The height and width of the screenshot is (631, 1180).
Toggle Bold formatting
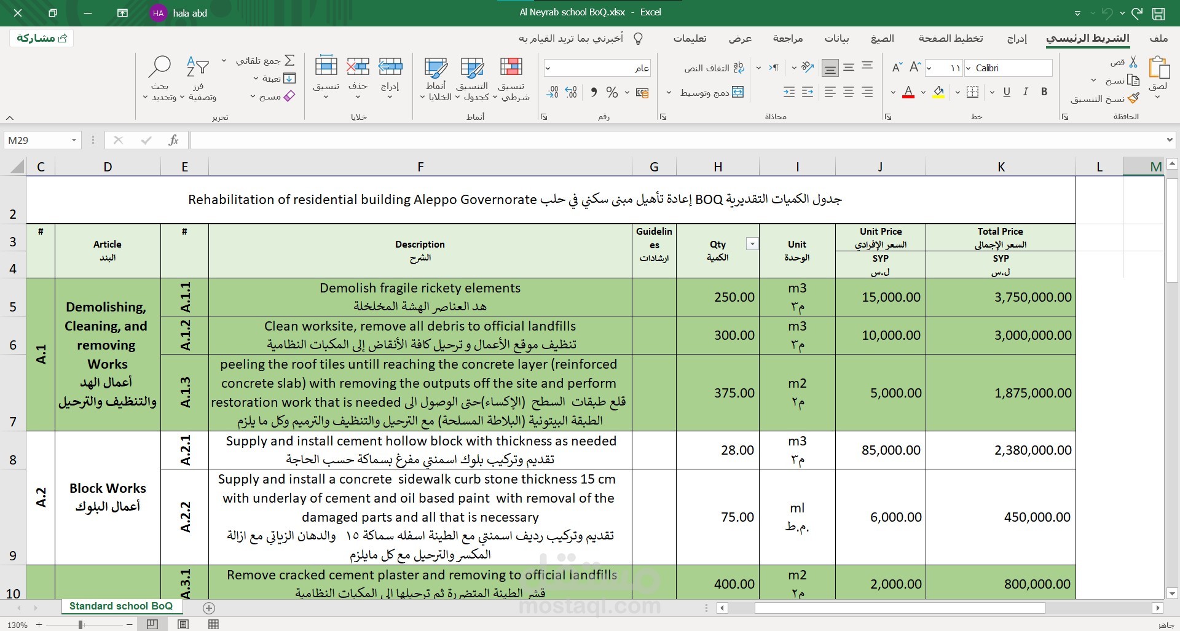[1044, 92]
